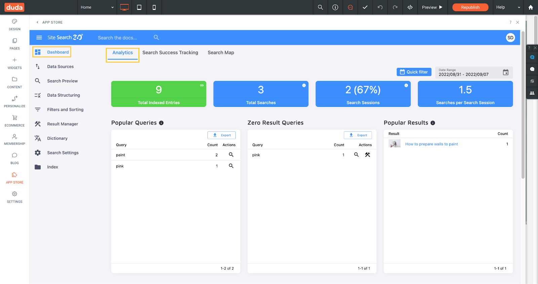Screen dimensions: 538x284
Task: Click the link icon on Total Indexed Entries
Action: point(202,85)
